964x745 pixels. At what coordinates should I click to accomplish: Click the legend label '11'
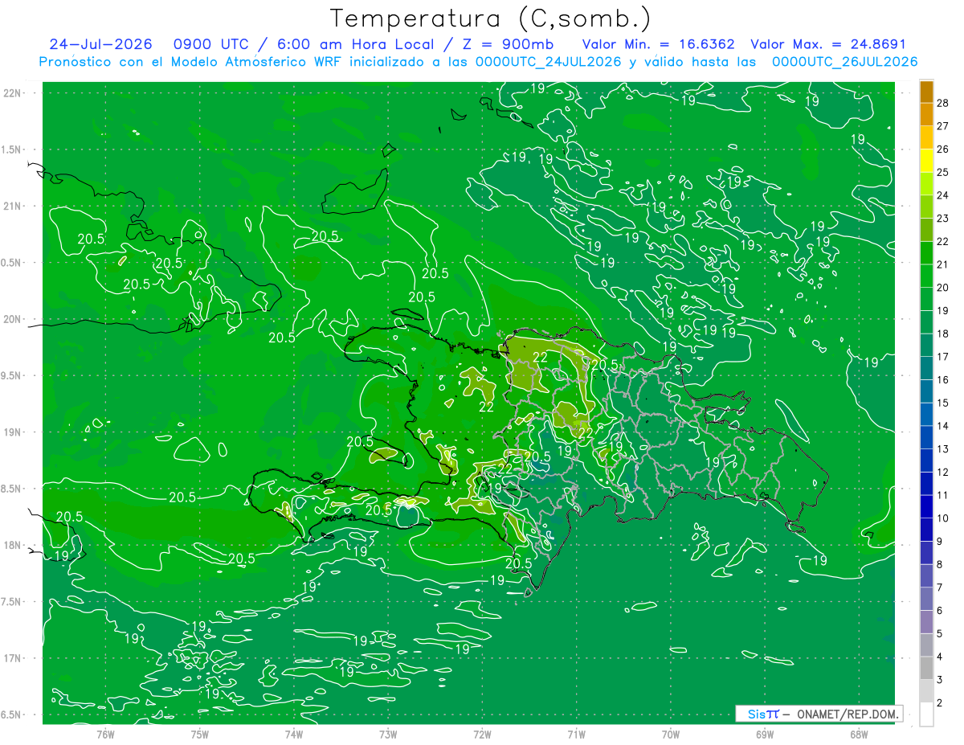coord(942,495)
